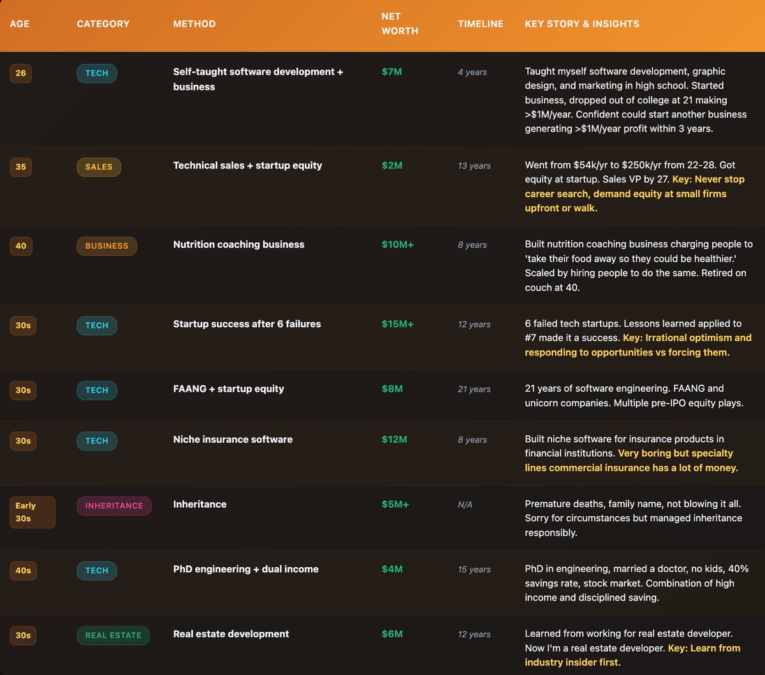765x675 pixels.
Task: Click TECH tag in the niche insurance row
Action: [x=97, y=441]
